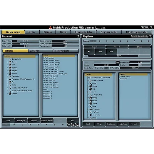Select the Jungle drum icon in Rhythms tree
This screenshot has width=154, height=154.
click(90, 104)
